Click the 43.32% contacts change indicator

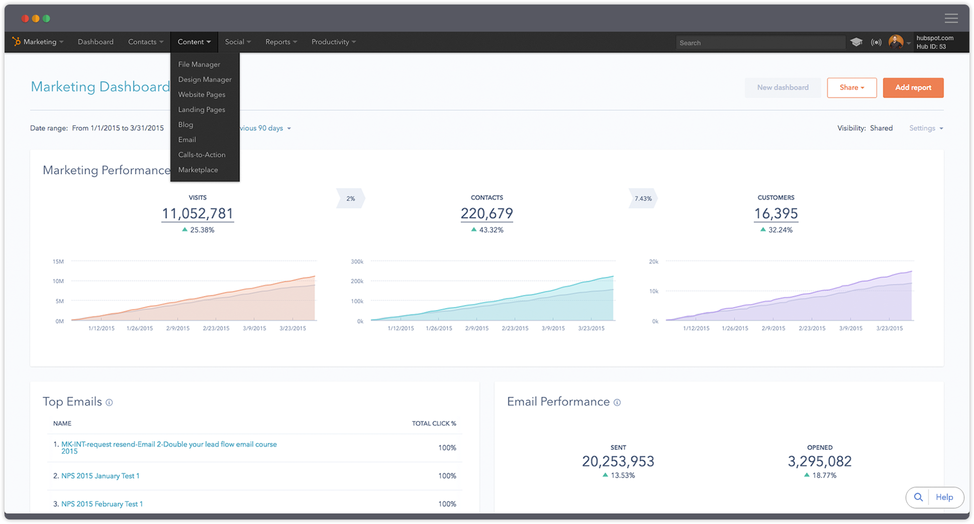[487, 230]
